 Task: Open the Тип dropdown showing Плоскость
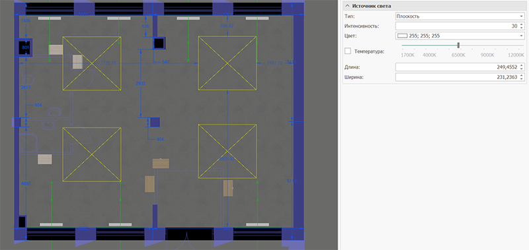coord(460,16)
